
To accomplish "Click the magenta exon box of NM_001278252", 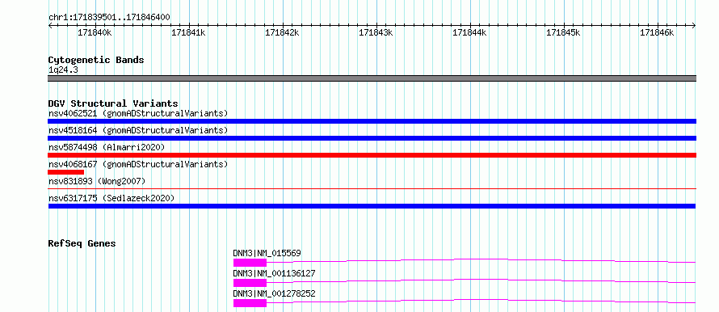I will pyautogui.click(x=250, y=303).
